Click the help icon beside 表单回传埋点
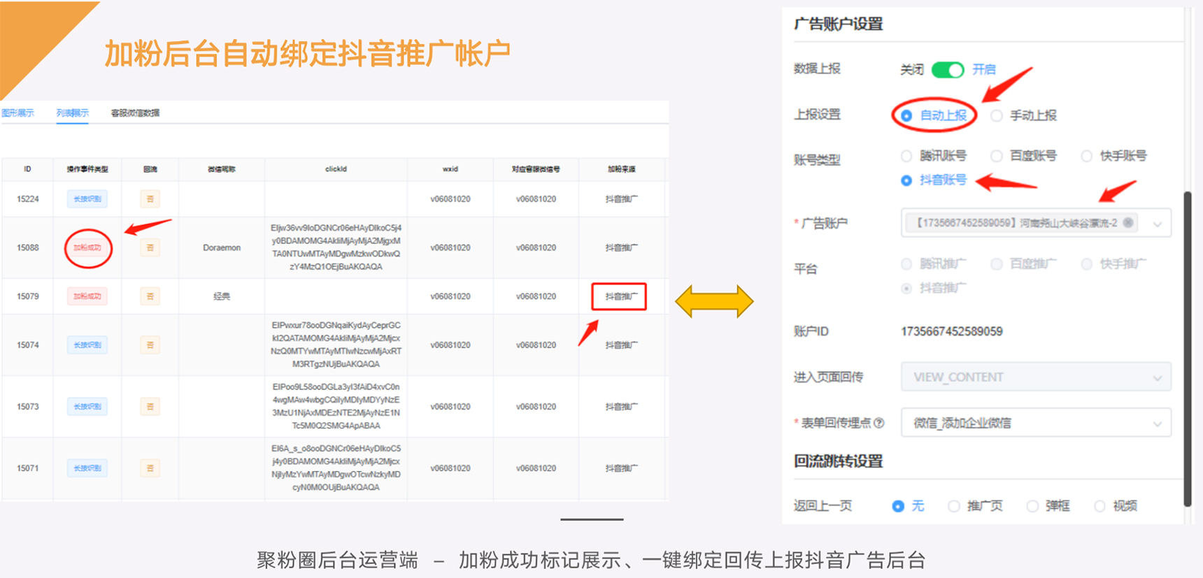This screenshot has width=1203, height=578. 879,423
